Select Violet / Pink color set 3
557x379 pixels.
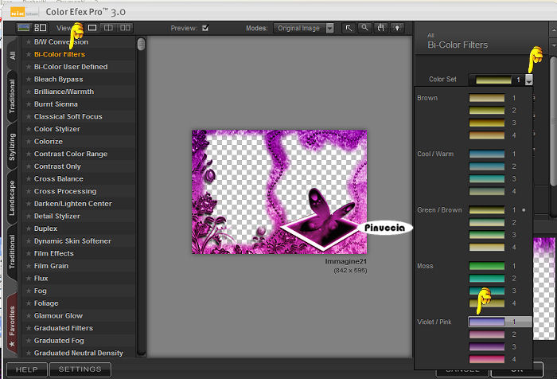[487, 347]
